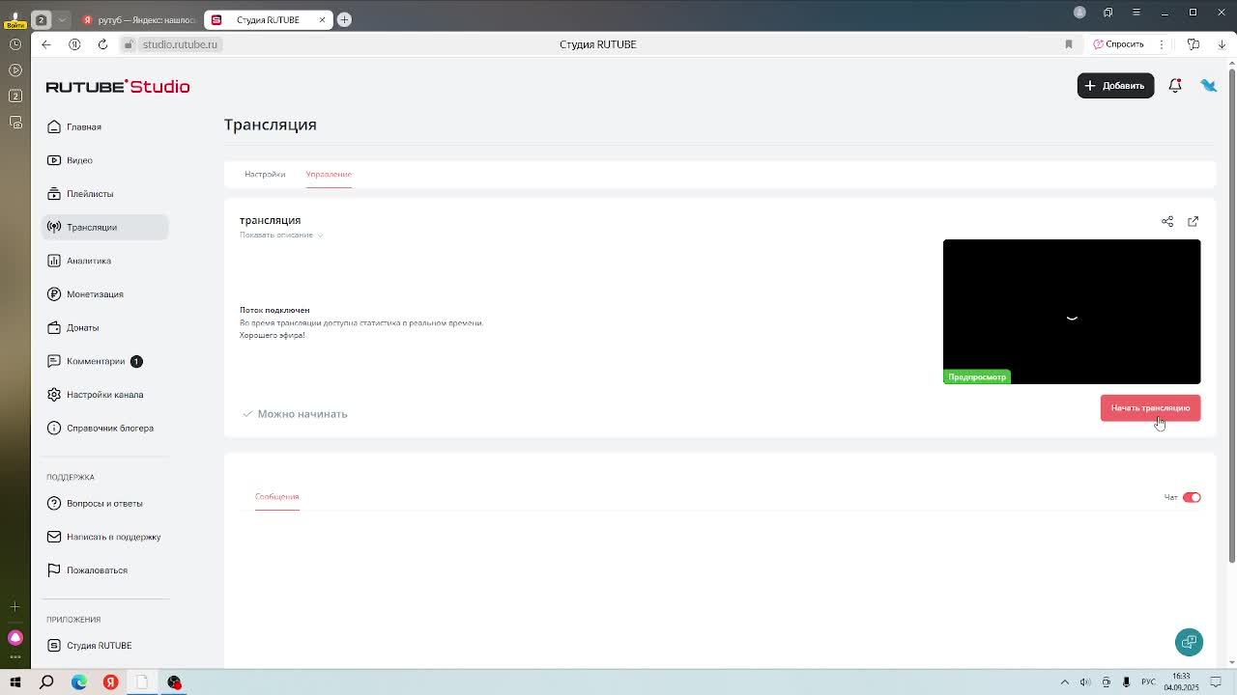Expand Показать описание
The image size is (1237, 695).
click(281, 235)
